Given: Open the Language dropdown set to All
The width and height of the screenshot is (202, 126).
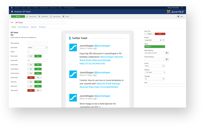Looking at the screenshot, I should (x=155, y=79).
